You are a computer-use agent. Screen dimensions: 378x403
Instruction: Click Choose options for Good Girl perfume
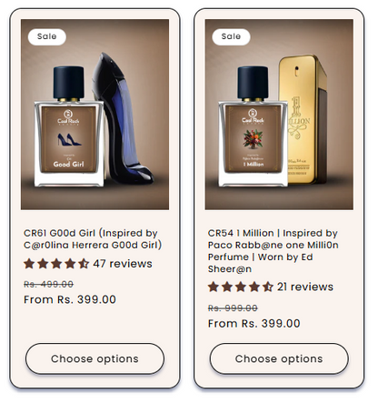94,358
